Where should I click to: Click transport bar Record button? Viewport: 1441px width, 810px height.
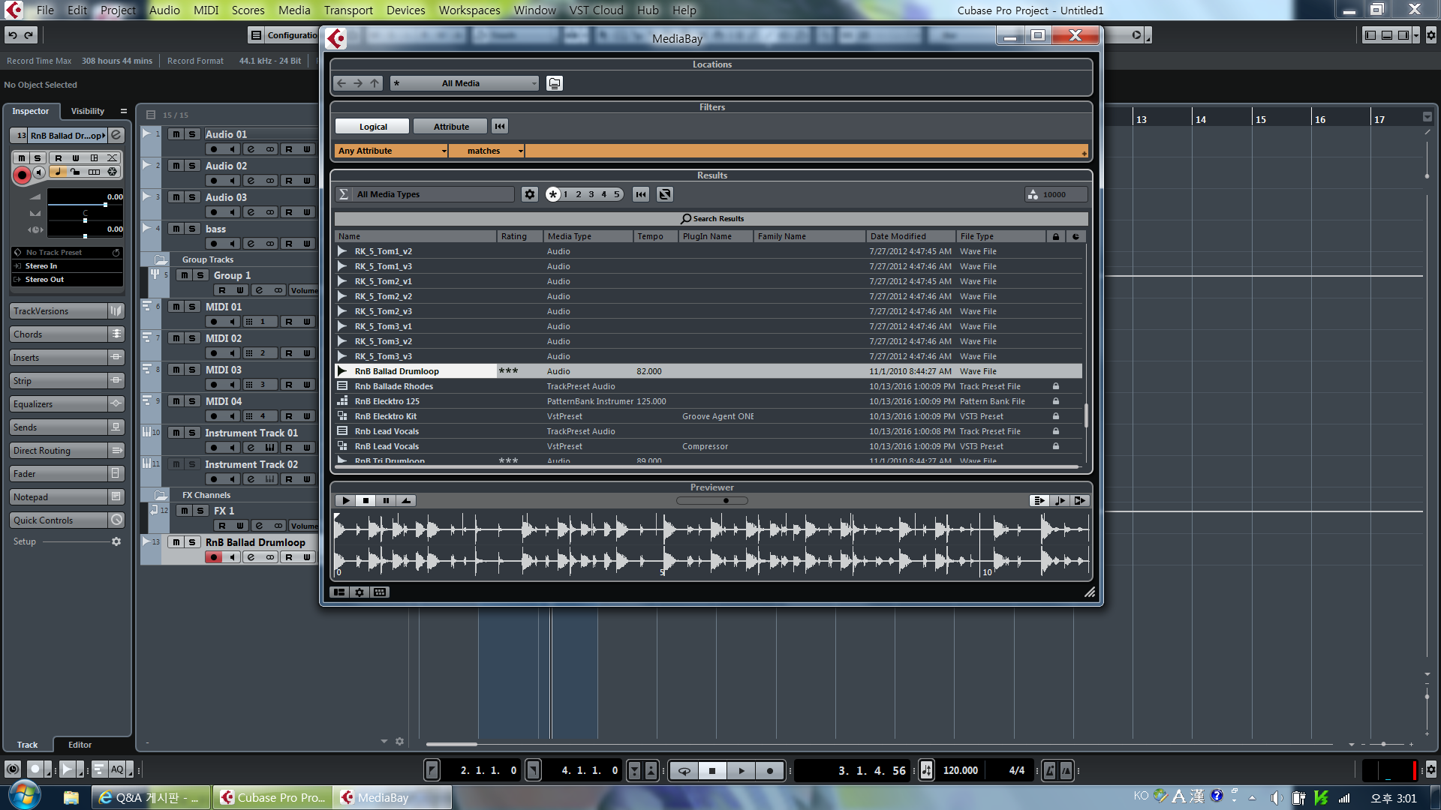pos(769,770)
